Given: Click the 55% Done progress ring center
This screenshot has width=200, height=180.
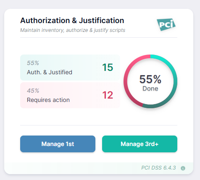Looking at the screenshot, I should pyautogui.click(x=150, y=81).
